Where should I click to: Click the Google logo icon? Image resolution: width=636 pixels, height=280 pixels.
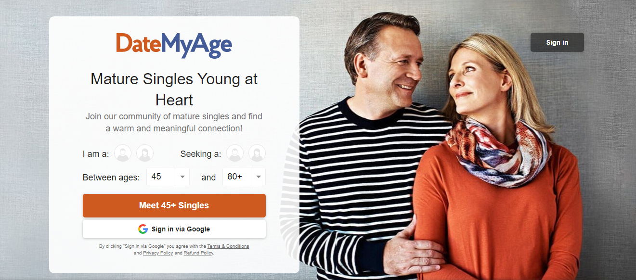tap(143, 229)
